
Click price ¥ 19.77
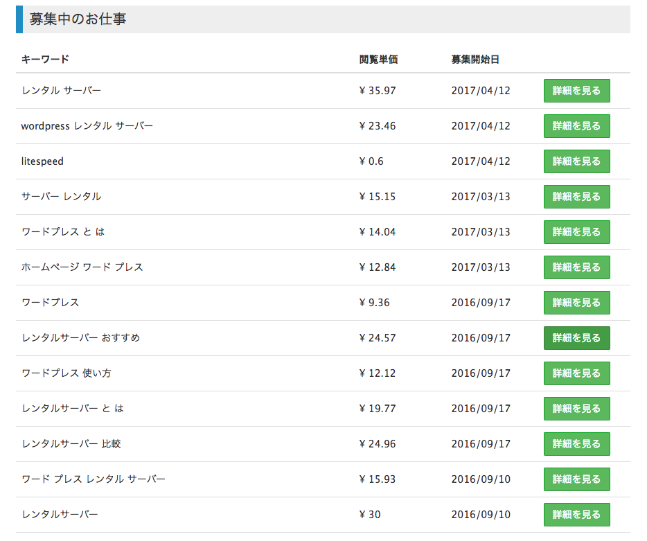pyautogui.click(x=377, y=409)
